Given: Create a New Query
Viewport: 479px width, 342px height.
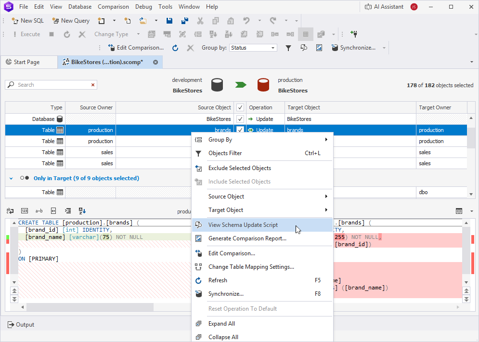Looking at the screenshot, I should (x=71, y=21).
